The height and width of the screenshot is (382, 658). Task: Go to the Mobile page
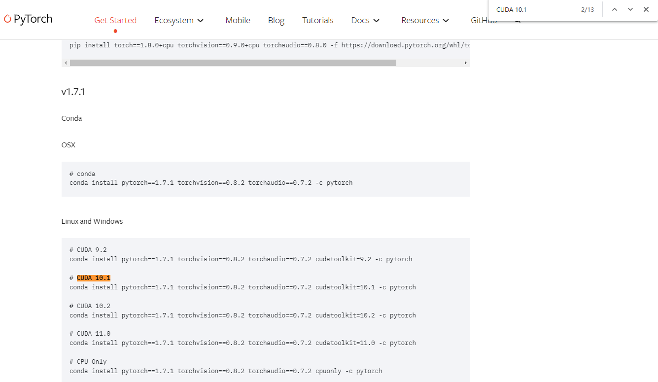point(238,20)
